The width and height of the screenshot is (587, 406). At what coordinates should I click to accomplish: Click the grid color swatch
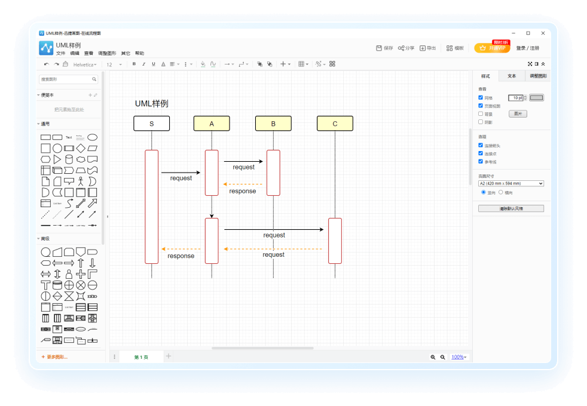pos(537,97)
